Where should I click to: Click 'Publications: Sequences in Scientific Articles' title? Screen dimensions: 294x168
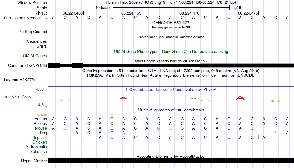[171, 37]
